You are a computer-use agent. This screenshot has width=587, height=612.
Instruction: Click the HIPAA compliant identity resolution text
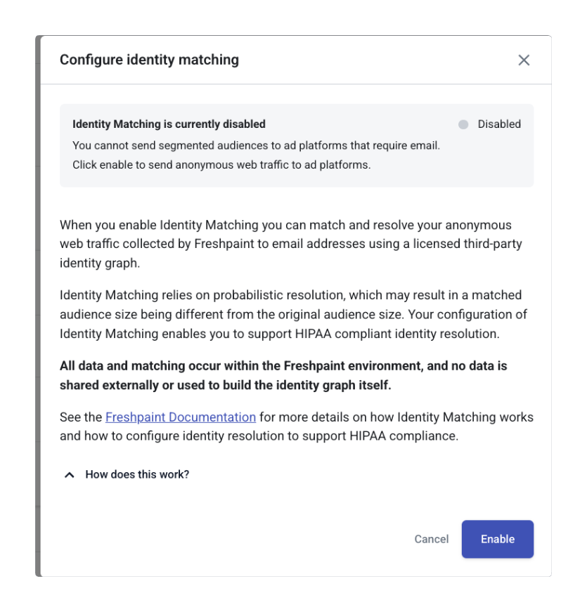(380, 334)
